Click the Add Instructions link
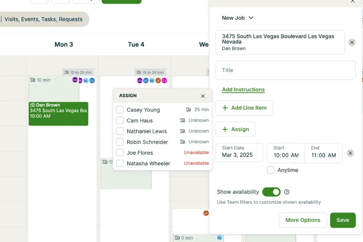Image resolution: width=363 pixels, height=242 pixels. tap(243, 90)
